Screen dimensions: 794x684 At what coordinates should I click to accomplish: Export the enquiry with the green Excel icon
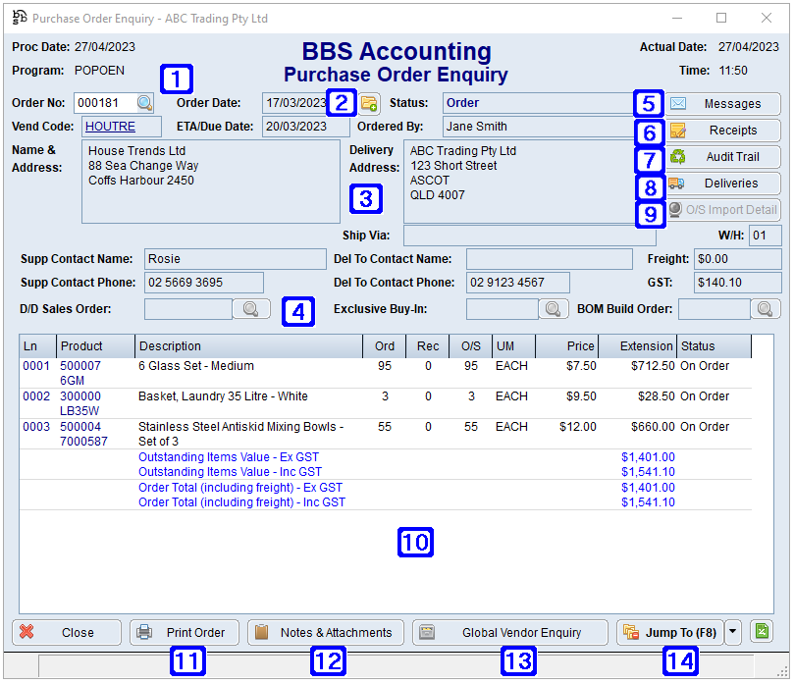click(x=762, y=632)
